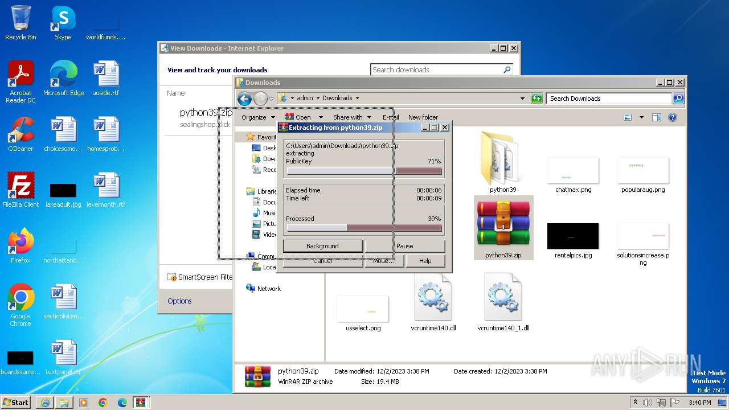Screen dimensions: 729x410
Task: Refresh the Downloads folder view
Action: [536, 99]
